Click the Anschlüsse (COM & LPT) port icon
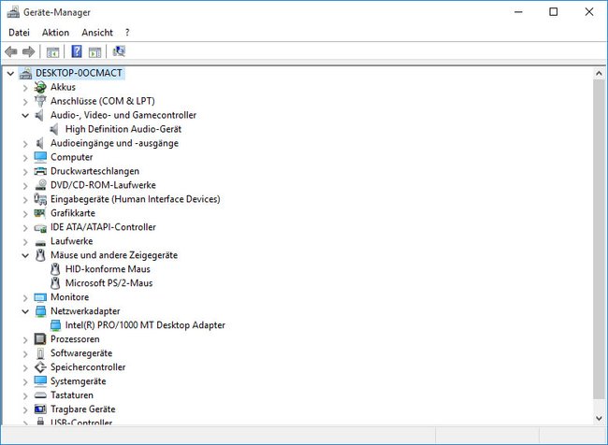The height and width of the screenshot is (445, 608). coord(40,101)
